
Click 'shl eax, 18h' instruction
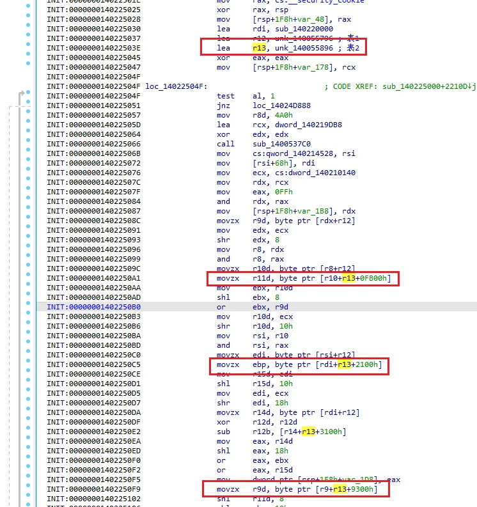click(x=253, y=451)
